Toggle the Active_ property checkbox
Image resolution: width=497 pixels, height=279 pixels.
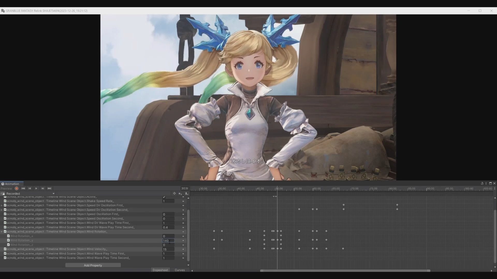pos(164,197)
